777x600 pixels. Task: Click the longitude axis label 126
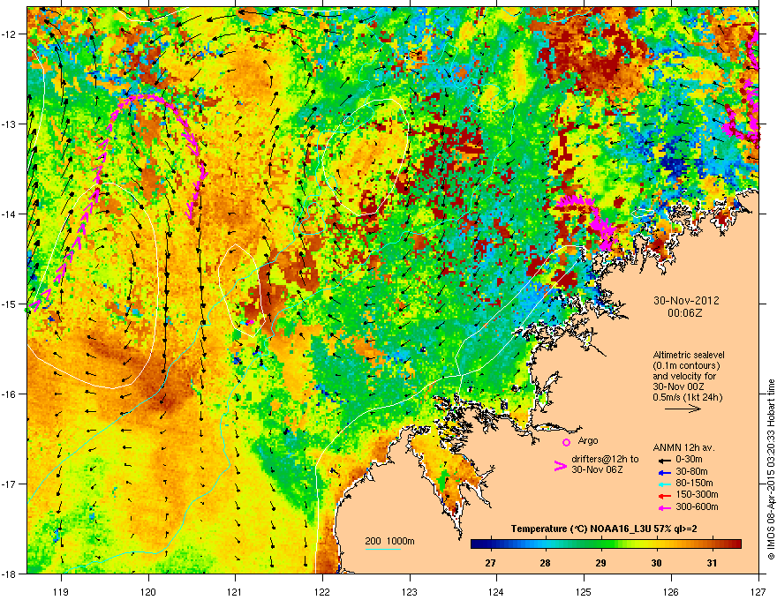[671, 591]
